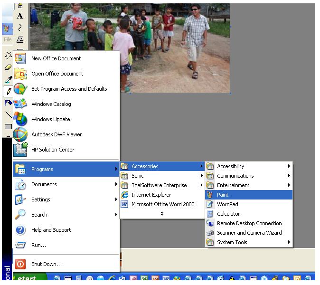This screenshot has height=285, width=320.
Task: Select the Text tool in Paint toolbox
Action: tap(20, 16)
